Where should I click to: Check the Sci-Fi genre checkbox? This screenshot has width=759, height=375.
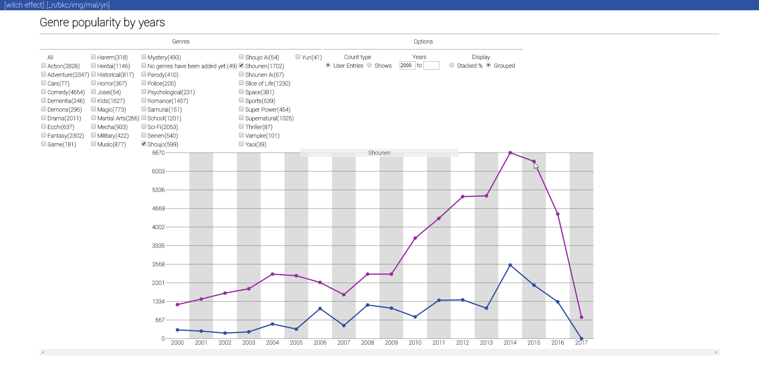pyautogui.click(x=144, y=127)
